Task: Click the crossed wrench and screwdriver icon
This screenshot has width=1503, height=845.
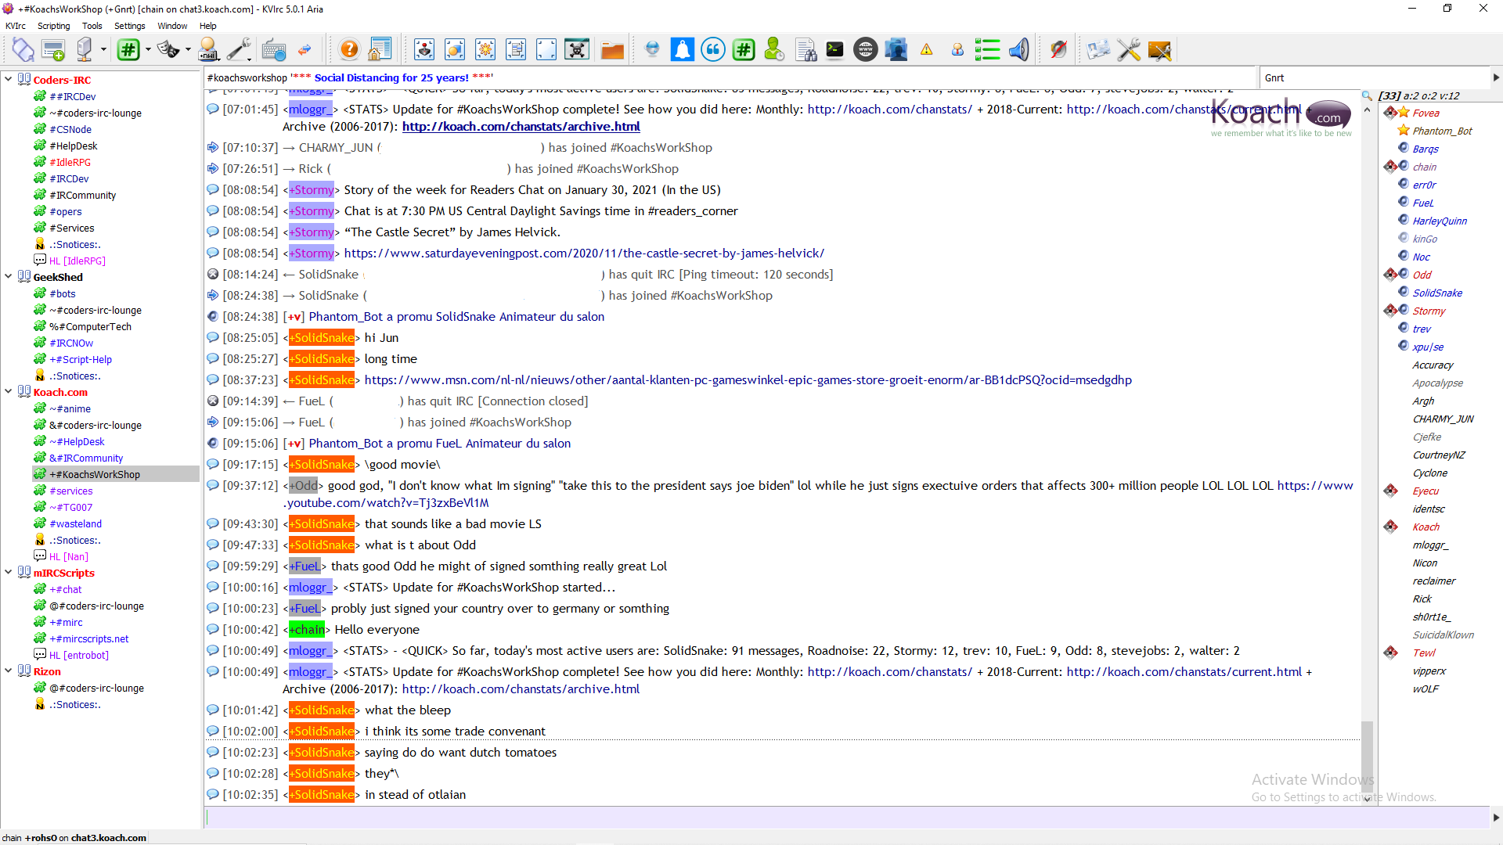Action: (x=1128, y=50)
